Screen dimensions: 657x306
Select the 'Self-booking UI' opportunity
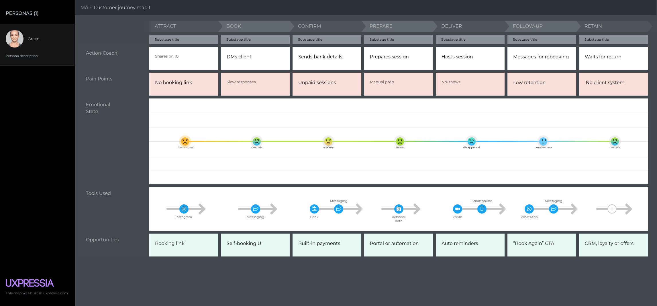pyautogui.click(x=255, y=245)
